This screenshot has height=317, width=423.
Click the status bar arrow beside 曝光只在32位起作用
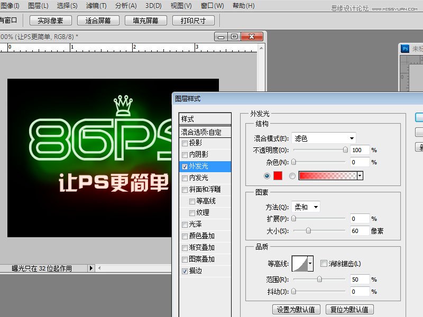[x=90, y=268]
